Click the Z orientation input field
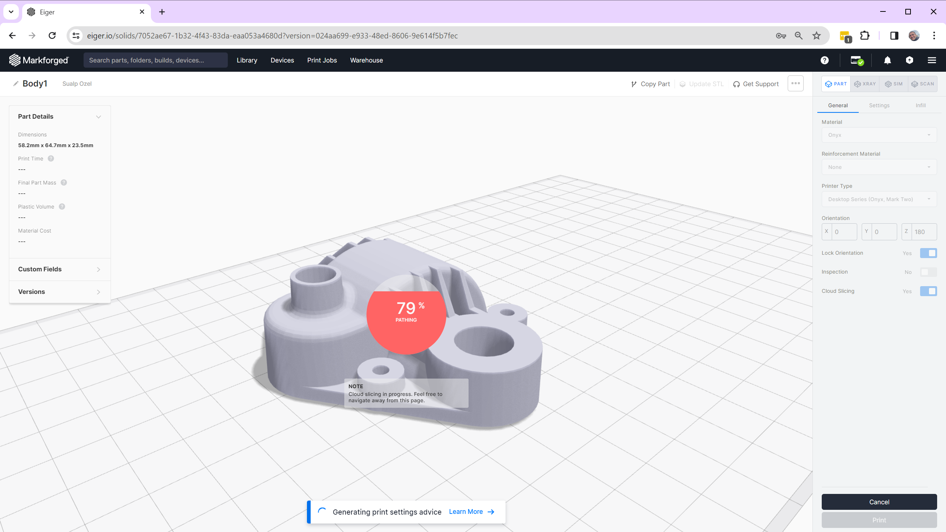This screenshot has width=946, height=532. [x=923, y=232]
